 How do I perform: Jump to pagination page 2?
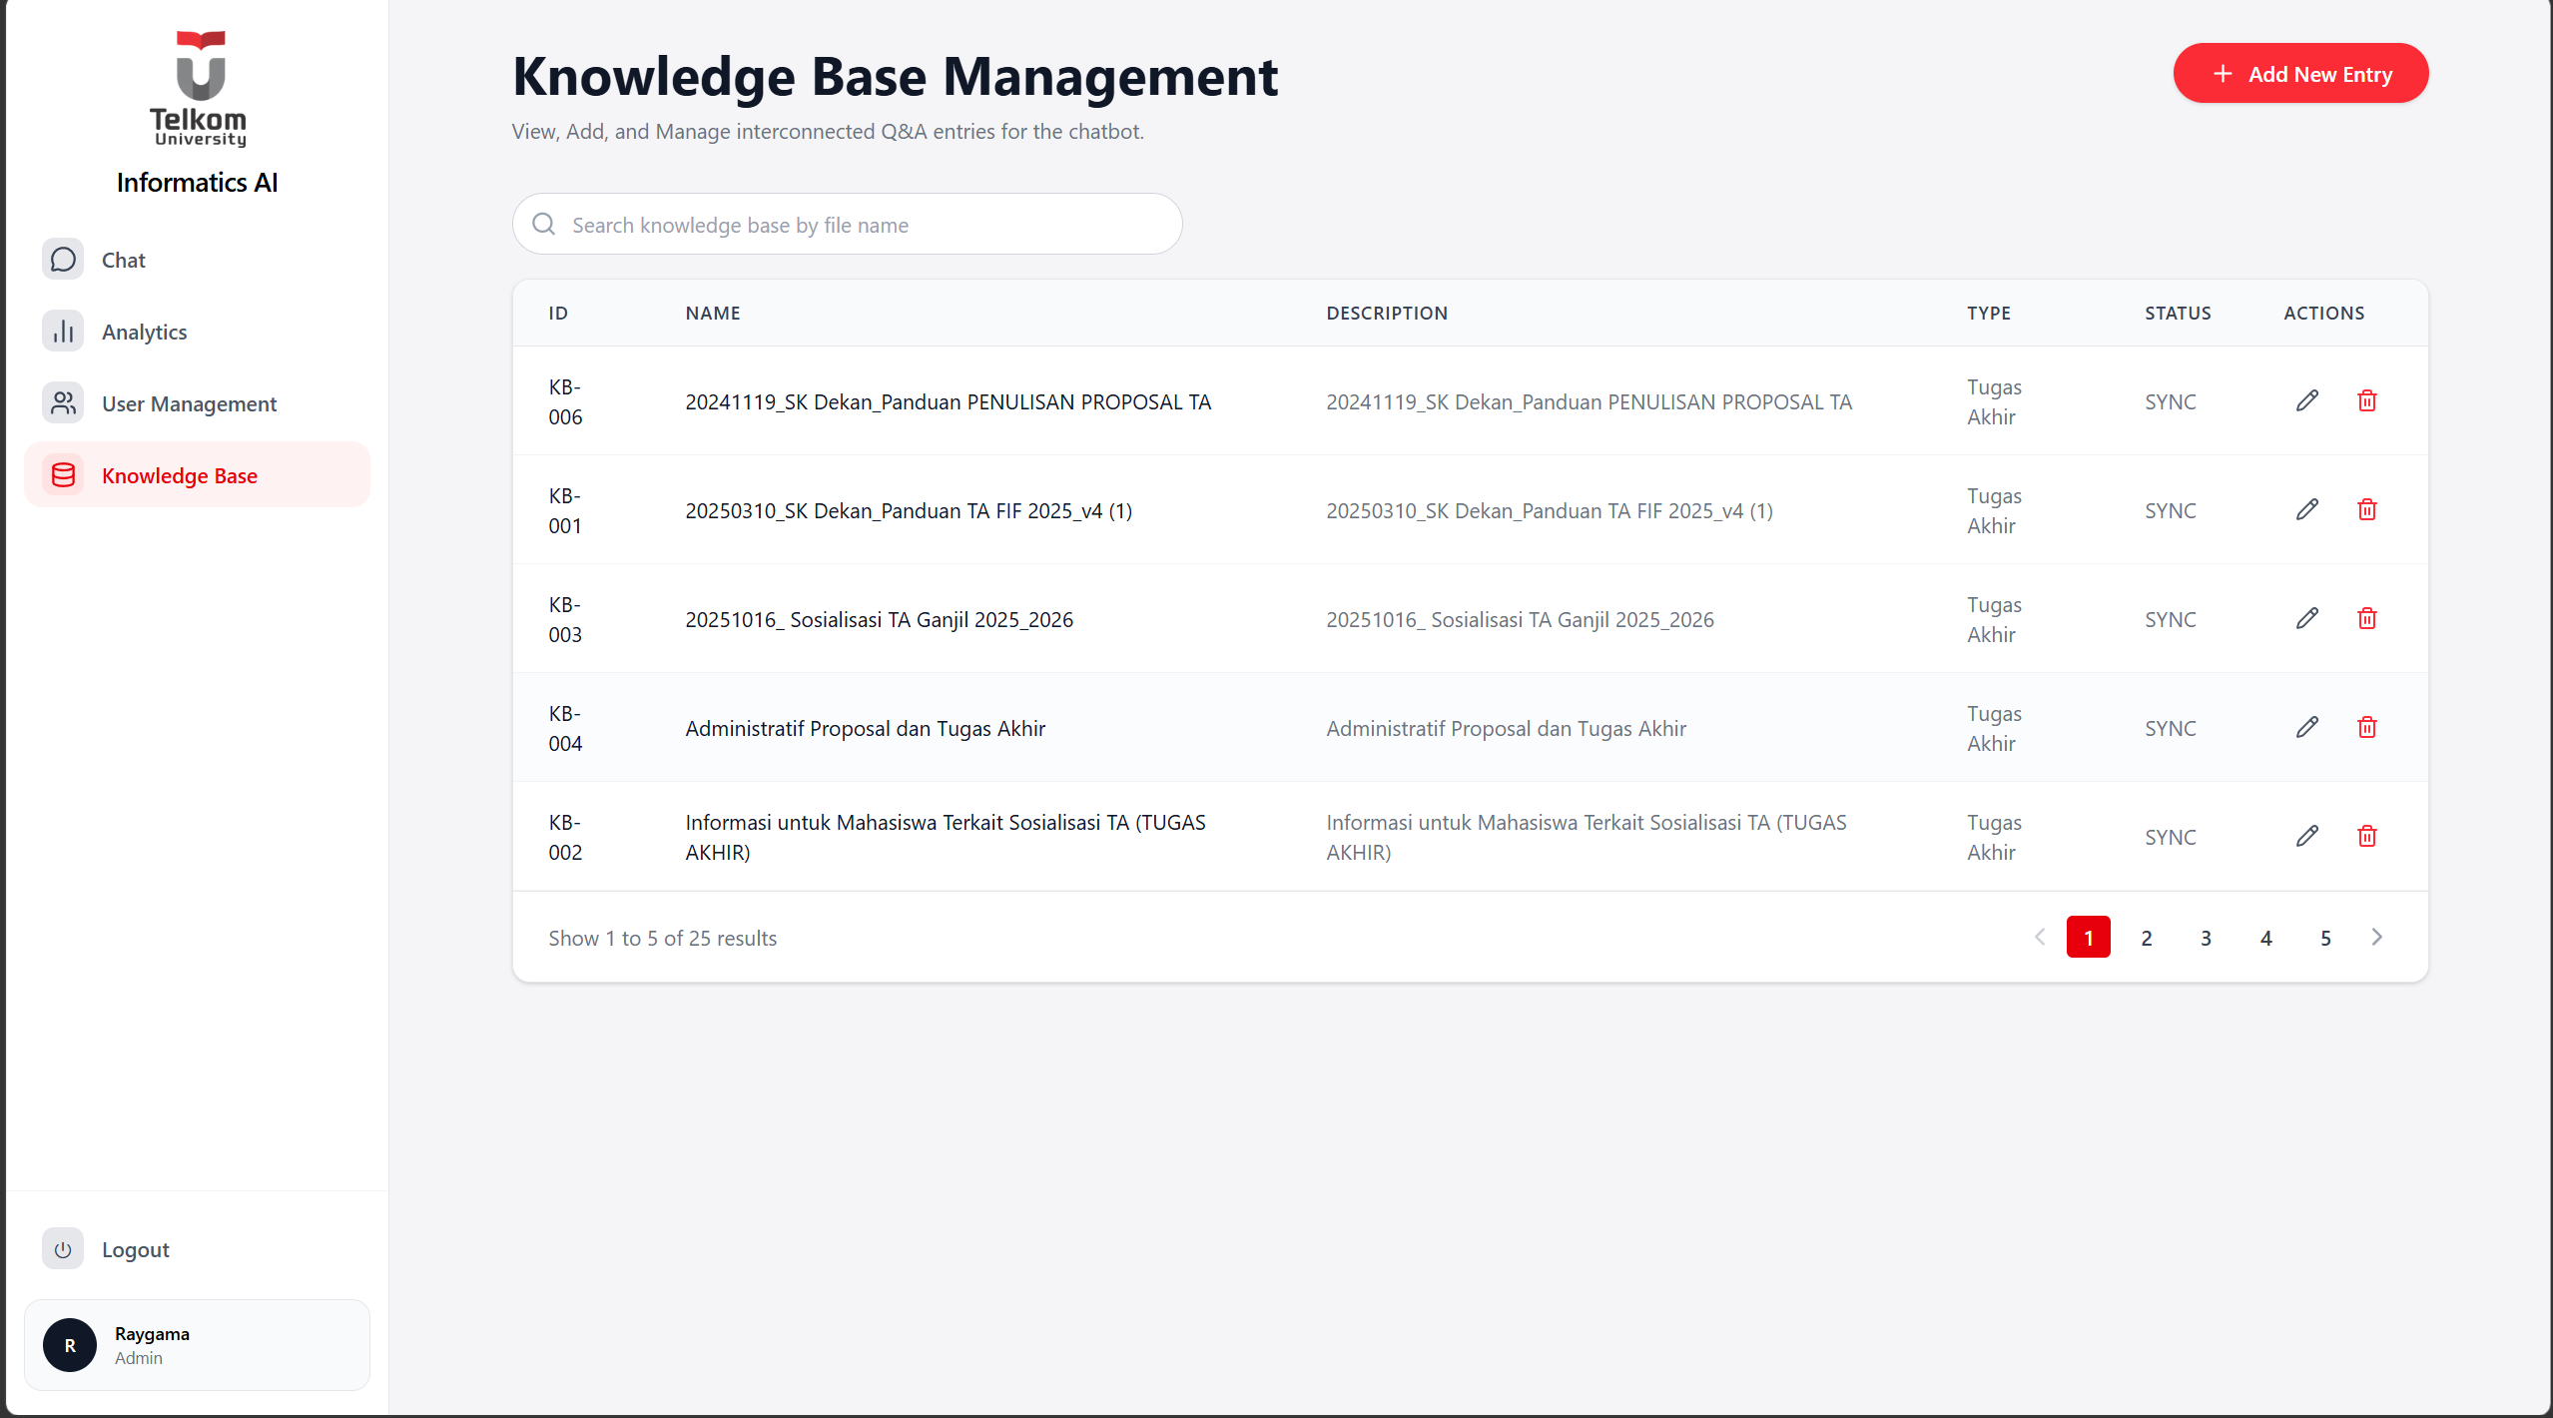click(x=2147, y=937)
